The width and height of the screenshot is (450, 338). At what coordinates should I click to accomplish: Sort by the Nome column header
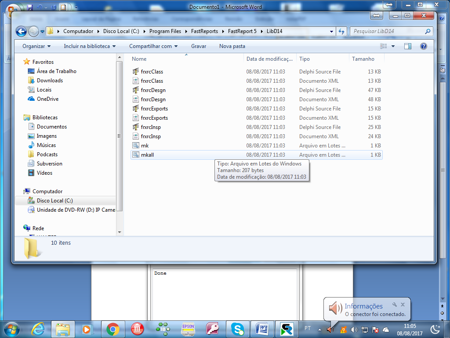pyautogui.click(x=139, y=59)
